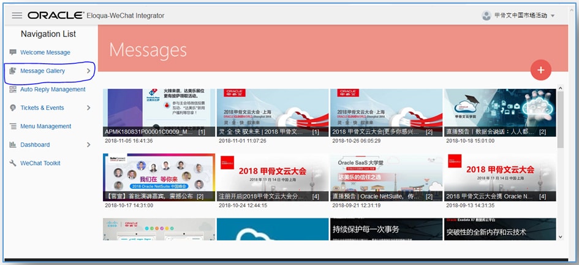Image resolution: width=579 pixels, height=265 pixels.
Task: Open Message Gallery section
Action: pyautogui.click(x=42, y=71)
